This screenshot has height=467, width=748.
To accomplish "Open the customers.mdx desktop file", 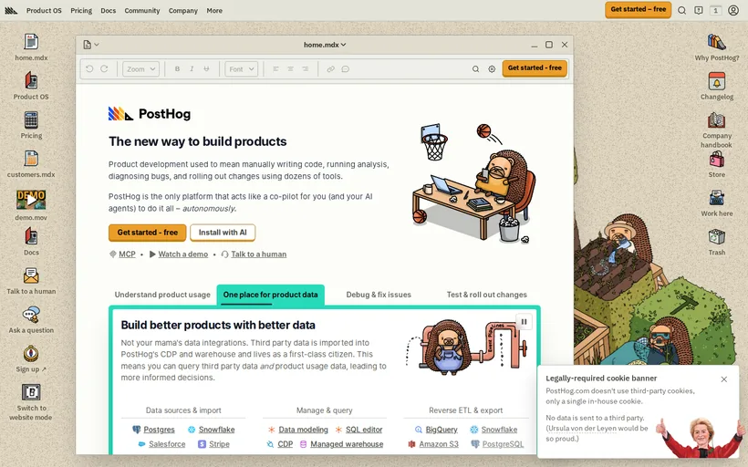I will 31,159.
